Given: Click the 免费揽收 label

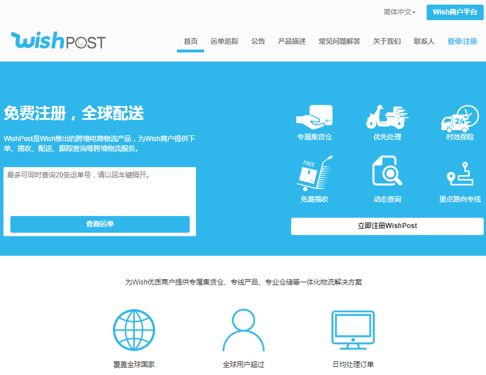Looking at the screenshot, I should click(x=314, y=199).
